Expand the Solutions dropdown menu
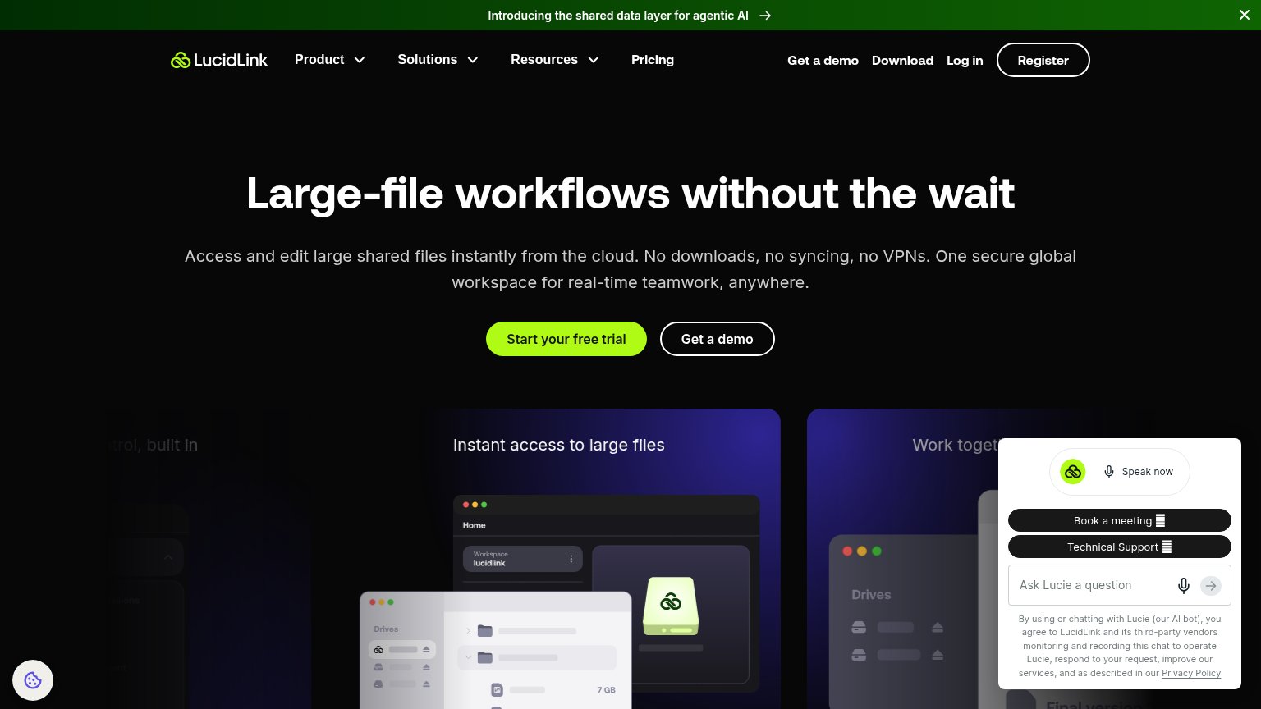The image size is (1261, 709). coord(438,60)
